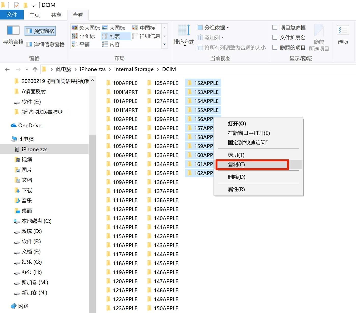Viewport: 356px width, 313px height.
Task: Select 中图标 medium icons layout
Action: 144,28
